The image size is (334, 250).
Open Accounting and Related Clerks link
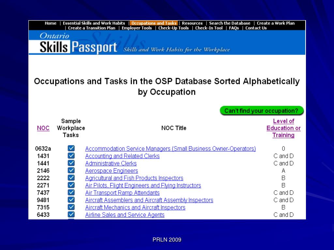click(122, 156)
